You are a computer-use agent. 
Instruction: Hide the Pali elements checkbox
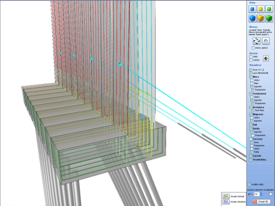coord(251,125)
